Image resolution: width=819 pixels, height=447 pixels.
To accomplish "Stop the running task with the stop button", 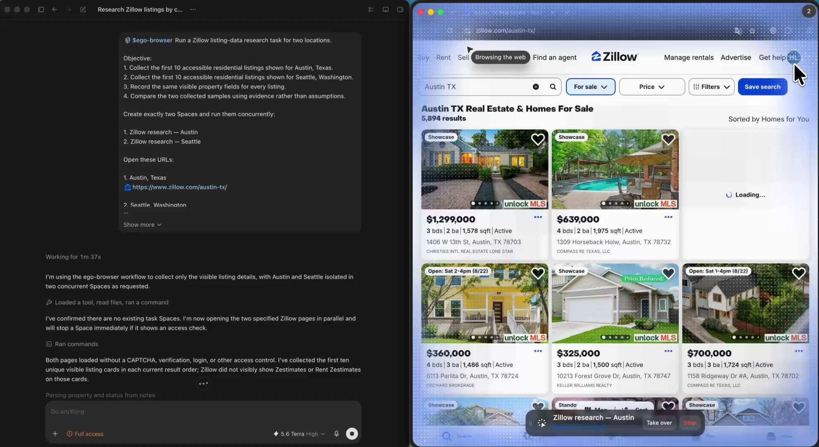I will point(352,434).
